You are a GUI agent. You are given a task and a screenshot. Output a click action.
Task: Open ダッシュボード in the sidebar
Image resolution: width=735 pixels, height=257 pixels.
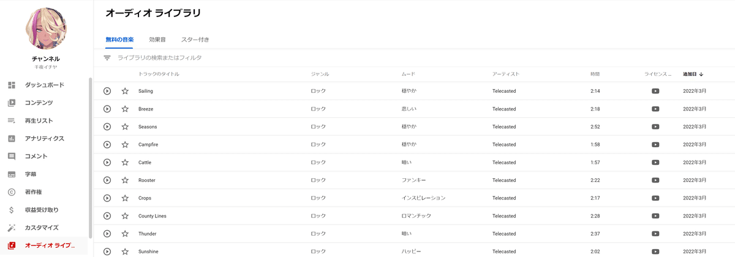click(x=44, y=85)
